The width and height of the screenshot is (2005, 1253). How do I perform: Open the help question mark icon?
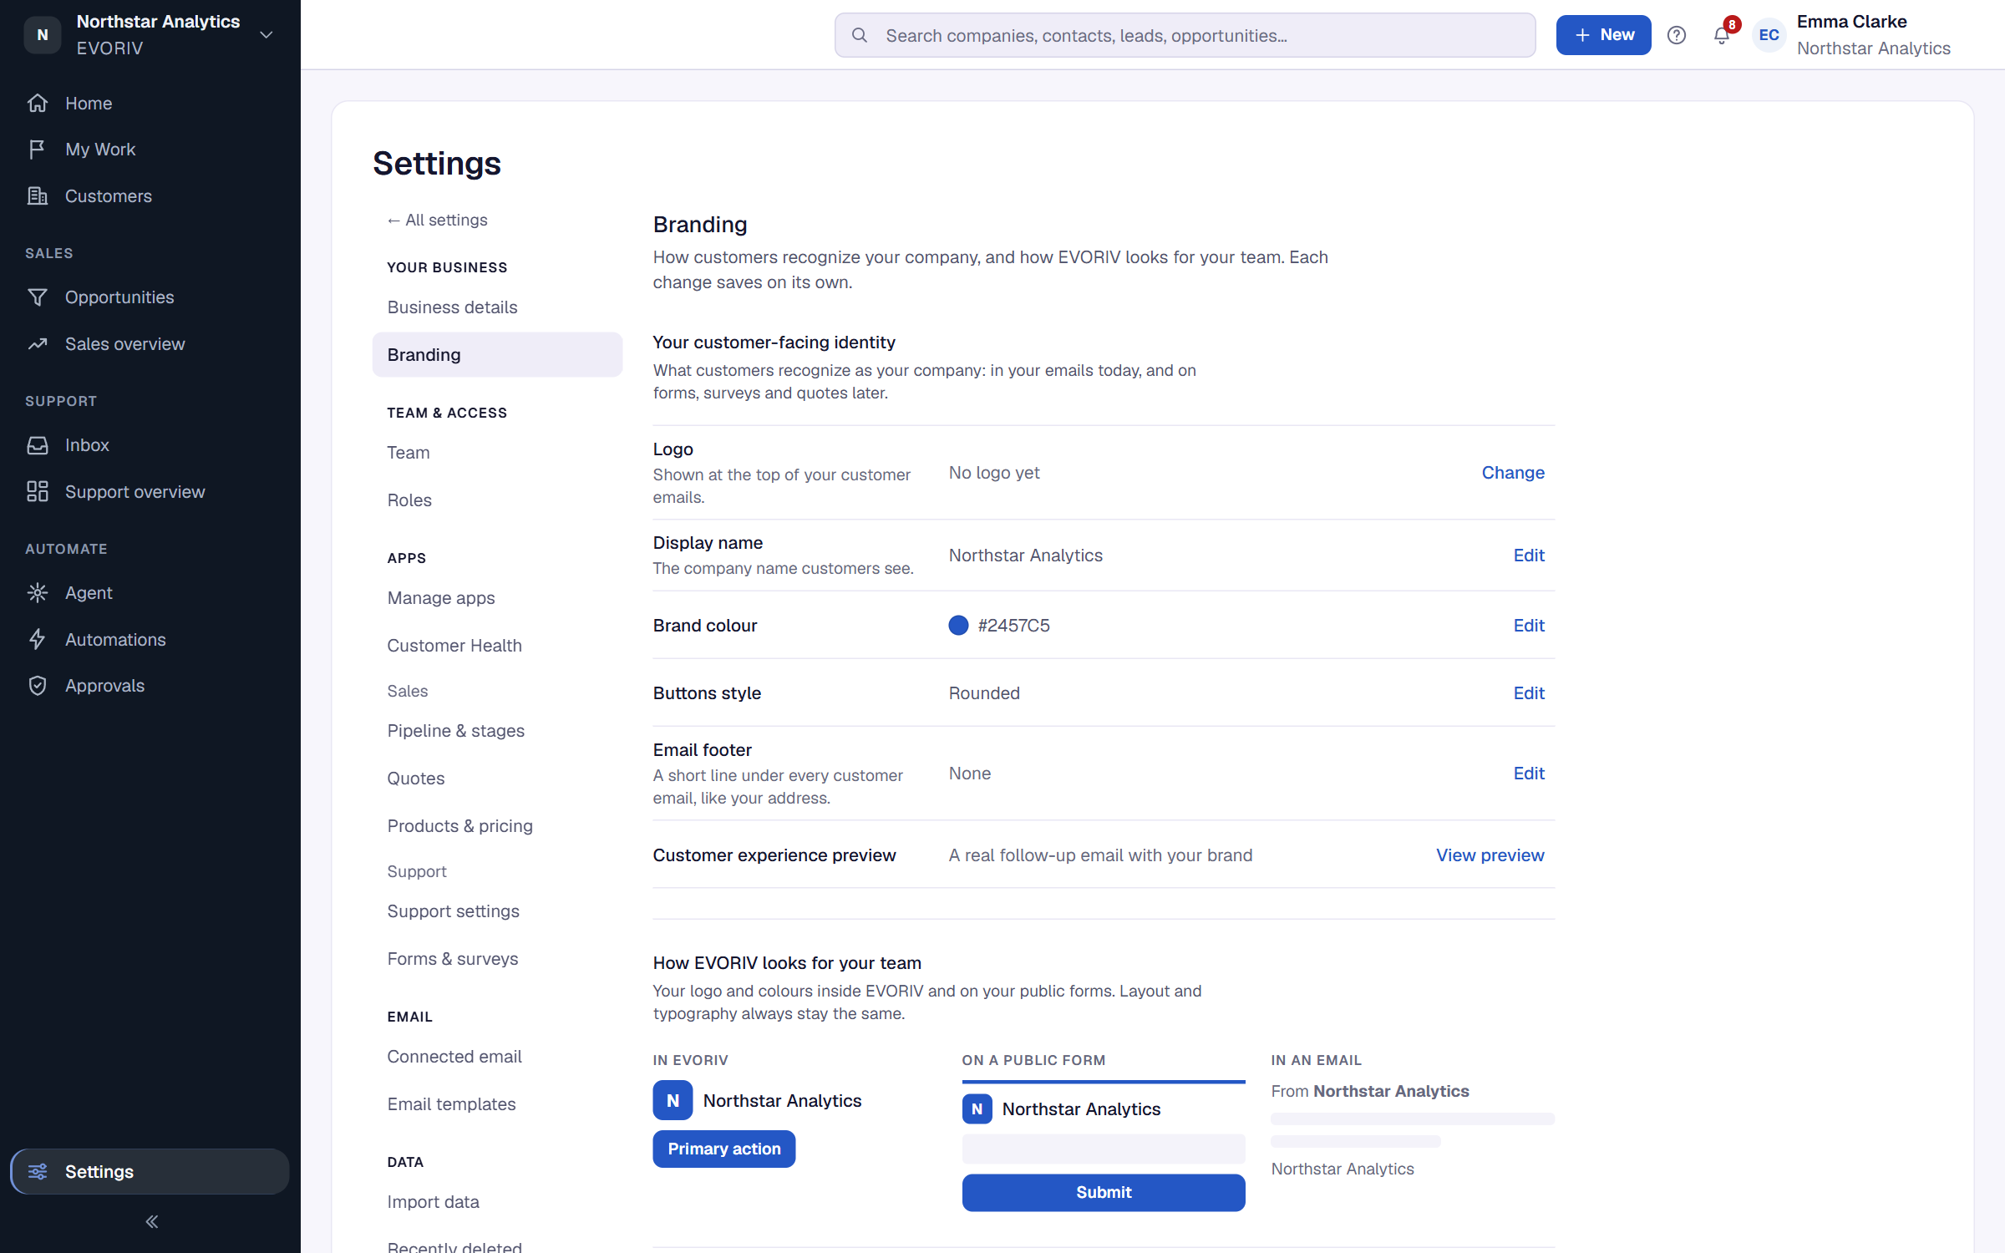click(1677, 35)
